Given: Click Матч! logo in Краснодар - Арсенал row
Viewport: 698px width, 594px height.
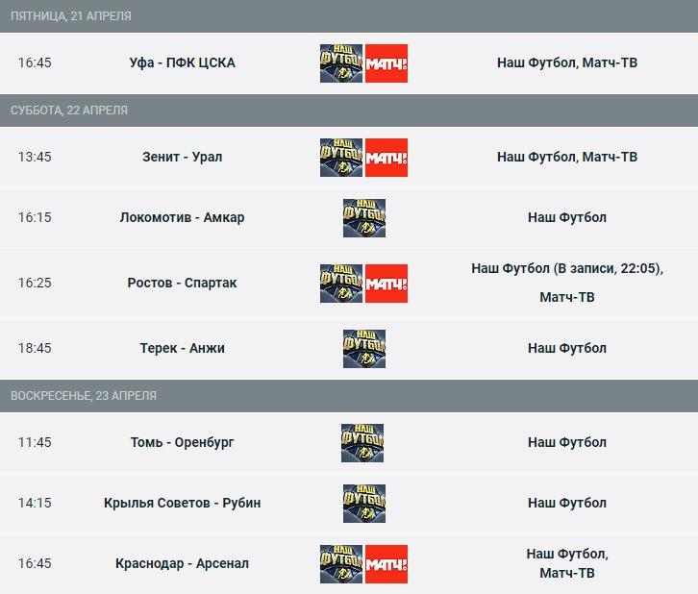Looking at the screenshot, I should click(x=386, y=564).
